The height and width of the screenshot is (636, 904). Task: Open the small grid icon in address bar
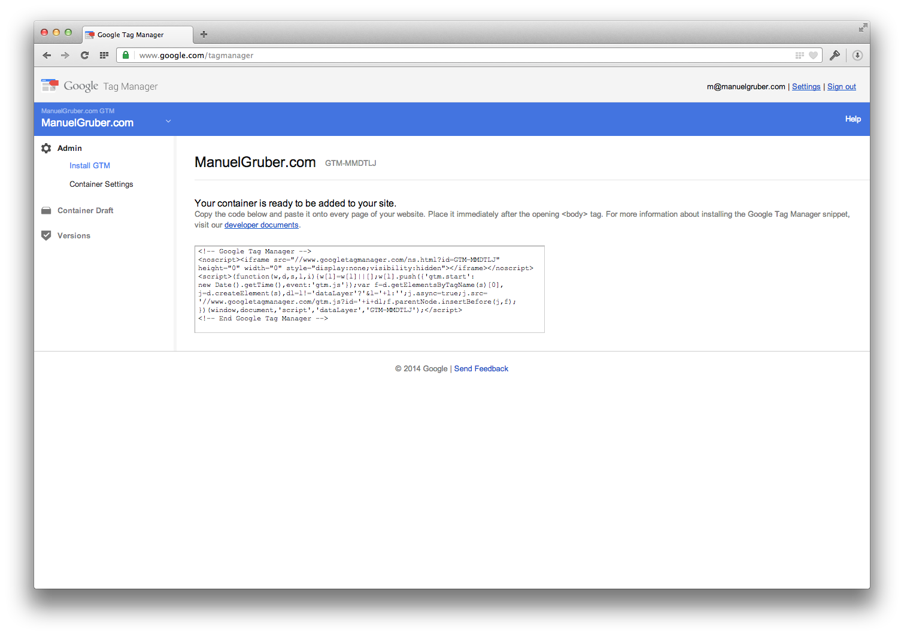pos(800,55)
